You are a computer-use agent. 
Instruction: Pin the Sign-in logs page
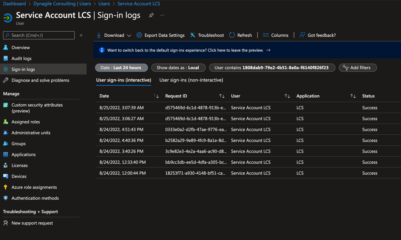(151, 15)
